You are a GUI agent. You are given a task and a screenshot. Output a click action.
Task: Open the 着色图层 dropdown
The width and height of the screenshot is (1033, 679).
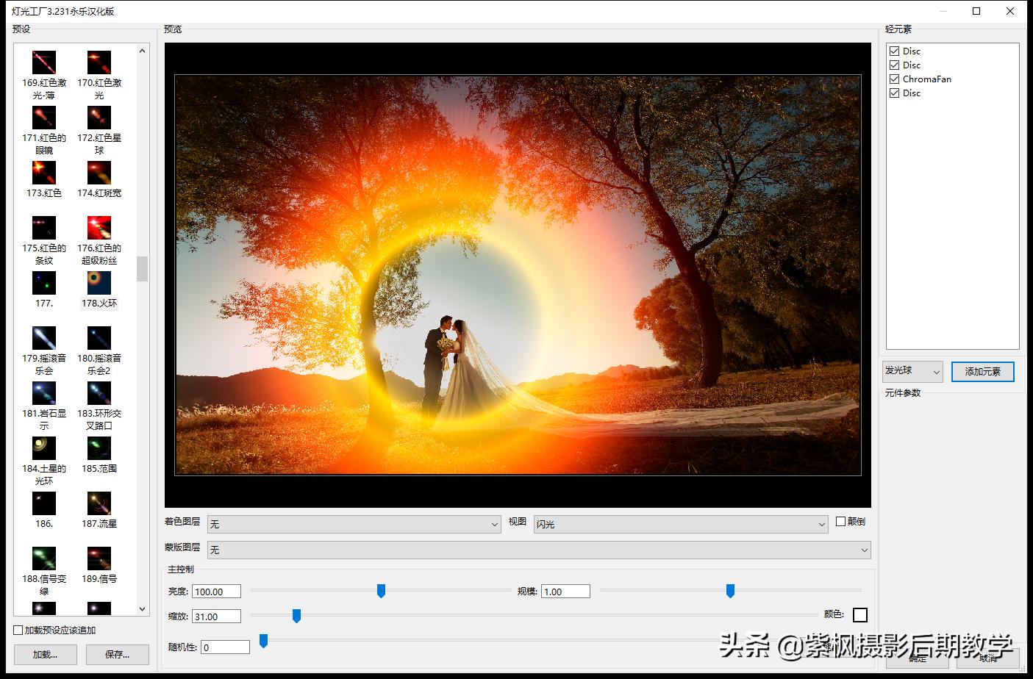click(354, 524)
